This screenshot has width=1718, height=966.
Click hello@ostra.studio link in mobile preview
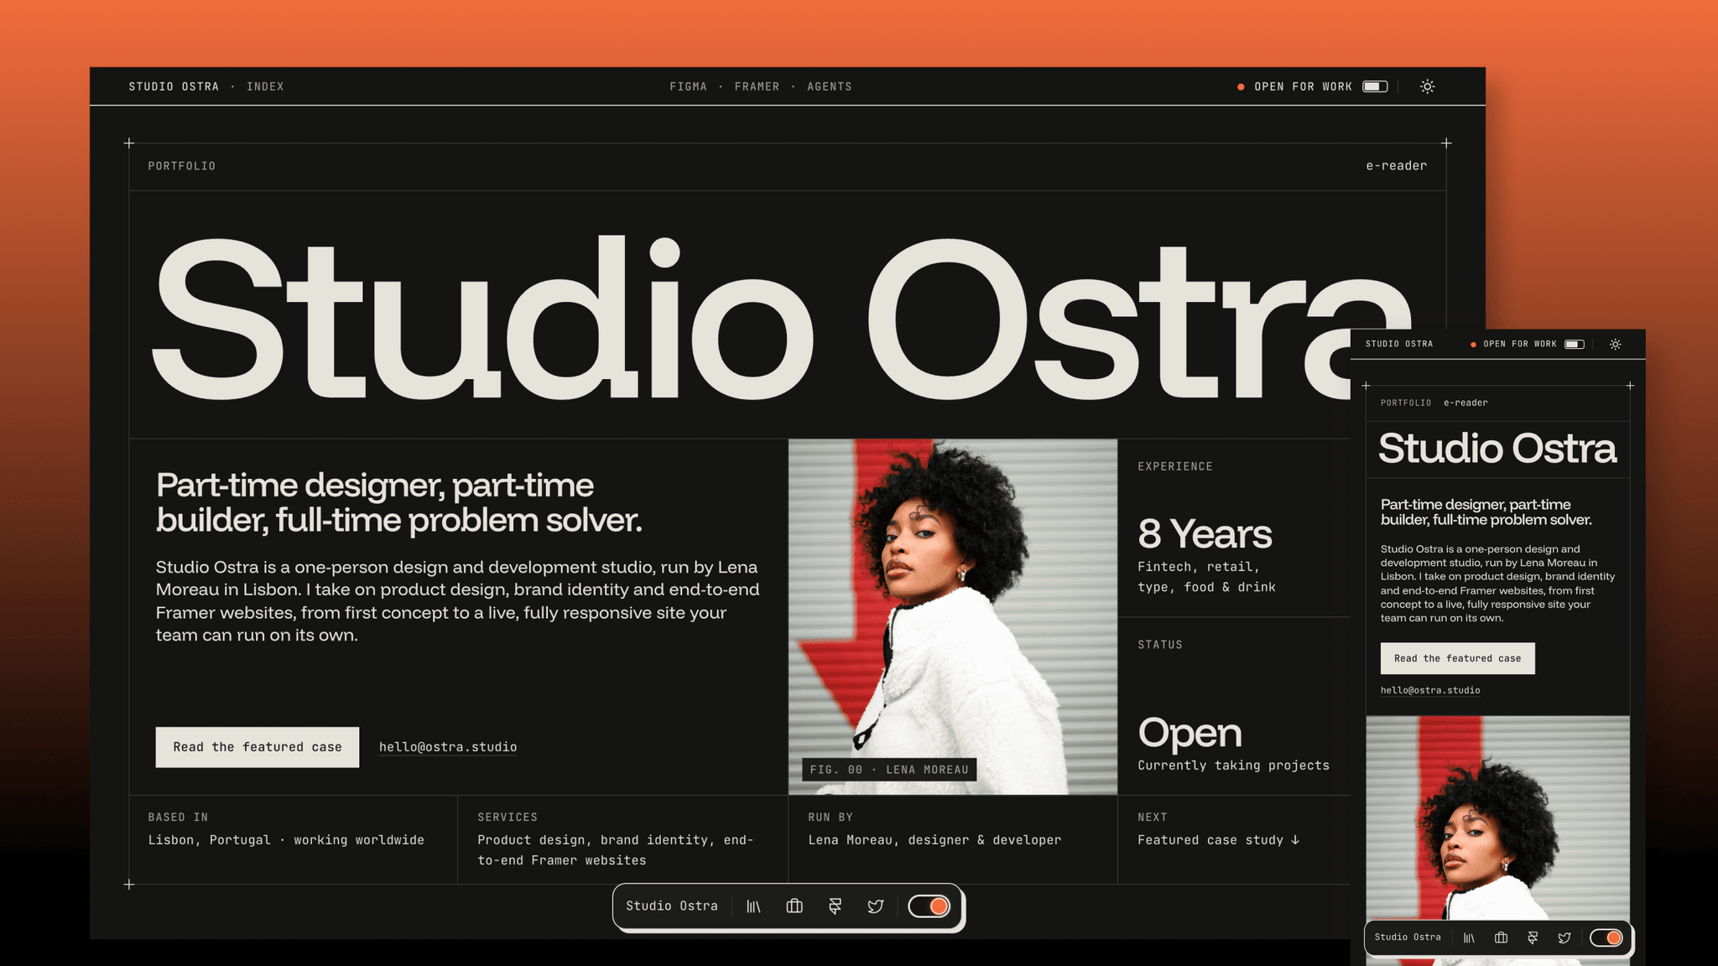1430,690
